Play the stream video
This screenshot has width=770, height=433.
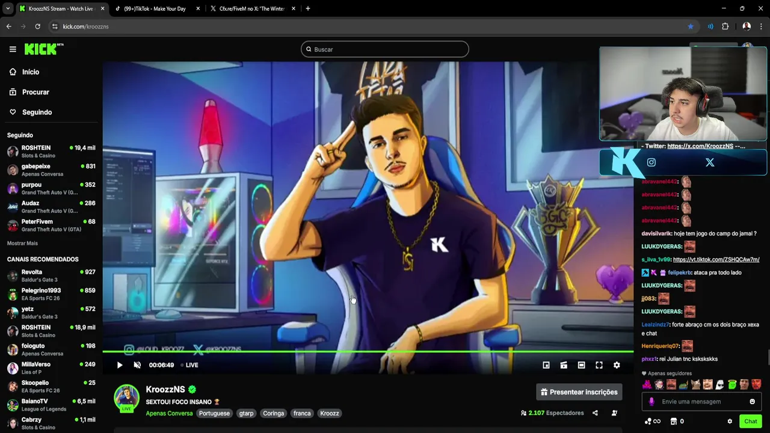point(120,365)
